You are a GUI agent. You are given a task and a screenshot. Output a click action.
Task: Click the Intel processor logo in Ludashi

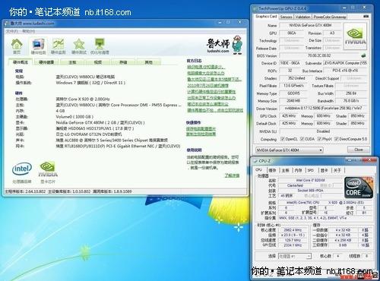pos(22,169)
